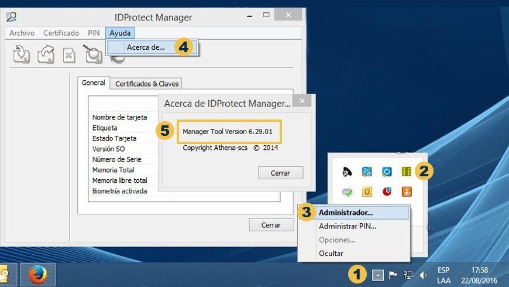
Task: Click the Versión SO row
Action: pos(123,149)
